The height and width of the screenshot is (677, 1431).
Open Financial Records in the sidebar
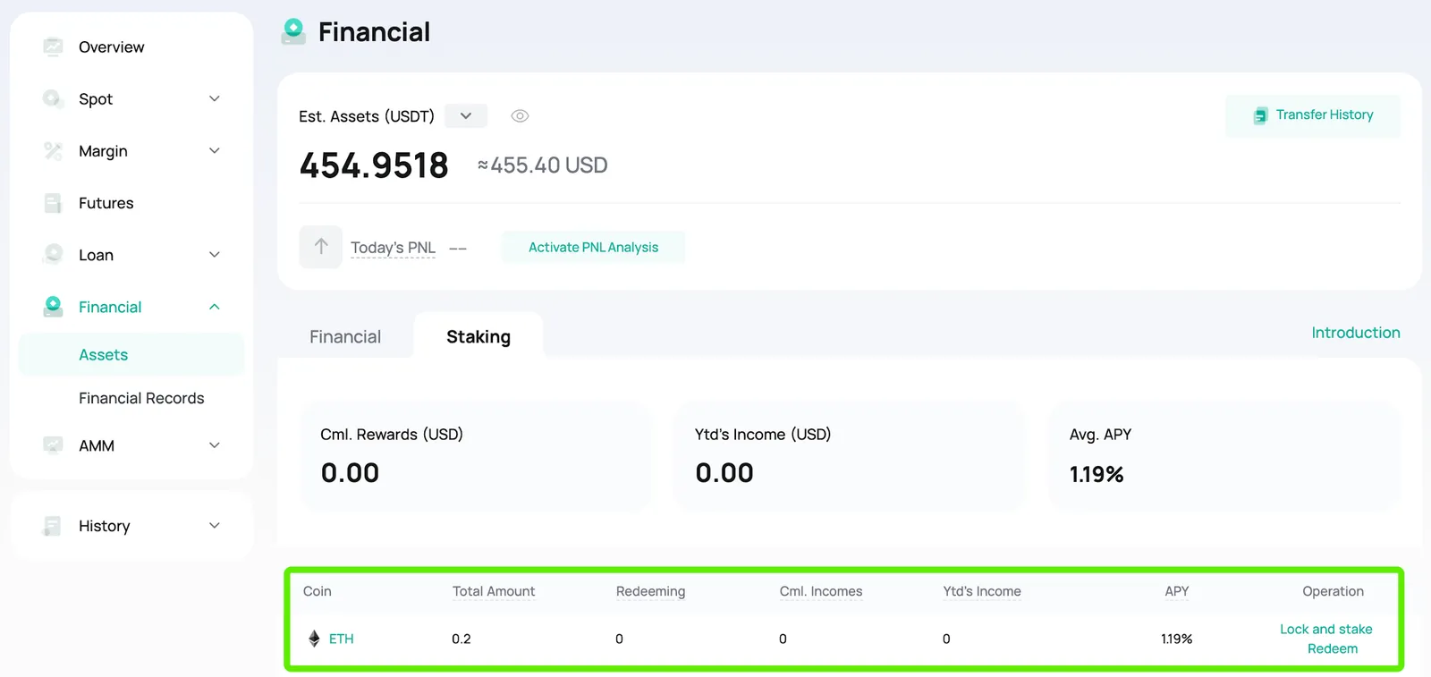pyautogui.click(x=141, y=398)
